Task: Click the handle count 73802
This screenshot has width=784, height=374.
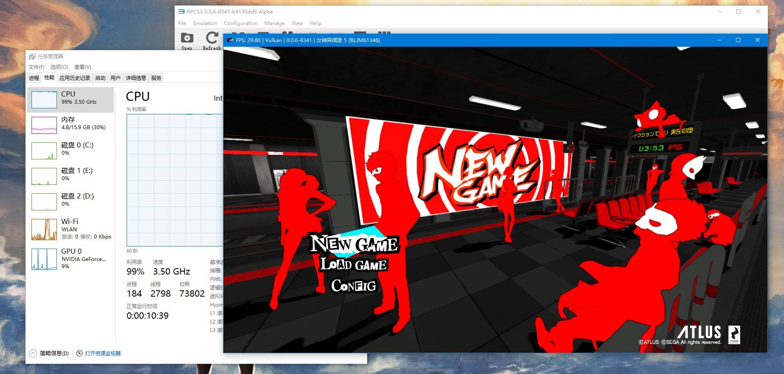Action: click(192, 294)
